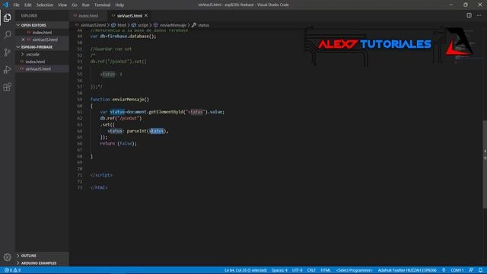Open the Extensions view
This screenshot has width=487, height=274.
[7, 87]
